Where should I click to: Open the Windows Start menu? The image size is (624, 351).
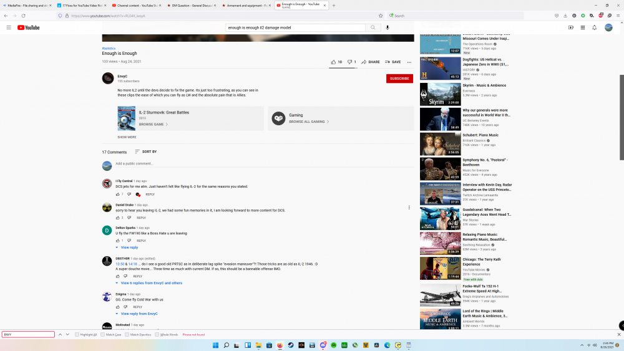215,345
